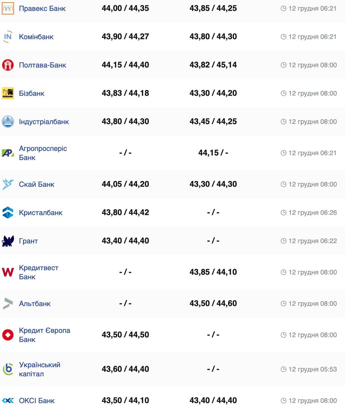Click Бізбанк rate 43,83 / 44,18
Screen dimensions: 356x414
[x=125, y=93]
